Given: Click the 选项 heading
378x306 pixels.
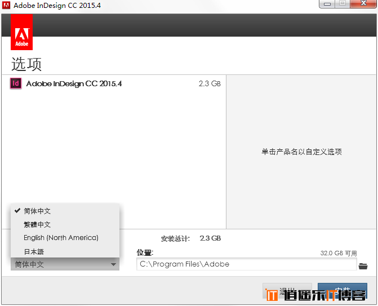Looking at the screenshot, I should click(26, 64).
